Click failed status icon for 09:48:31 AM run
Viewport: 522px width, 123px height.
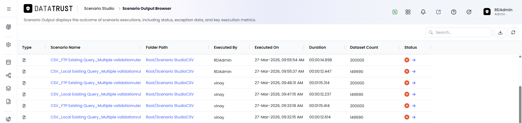[x=407, y=83]
